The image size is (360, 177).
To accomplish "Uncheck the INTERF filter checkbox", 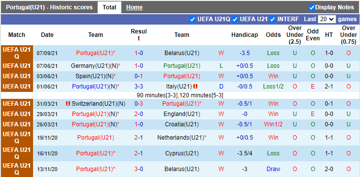I will pos(273,20).
